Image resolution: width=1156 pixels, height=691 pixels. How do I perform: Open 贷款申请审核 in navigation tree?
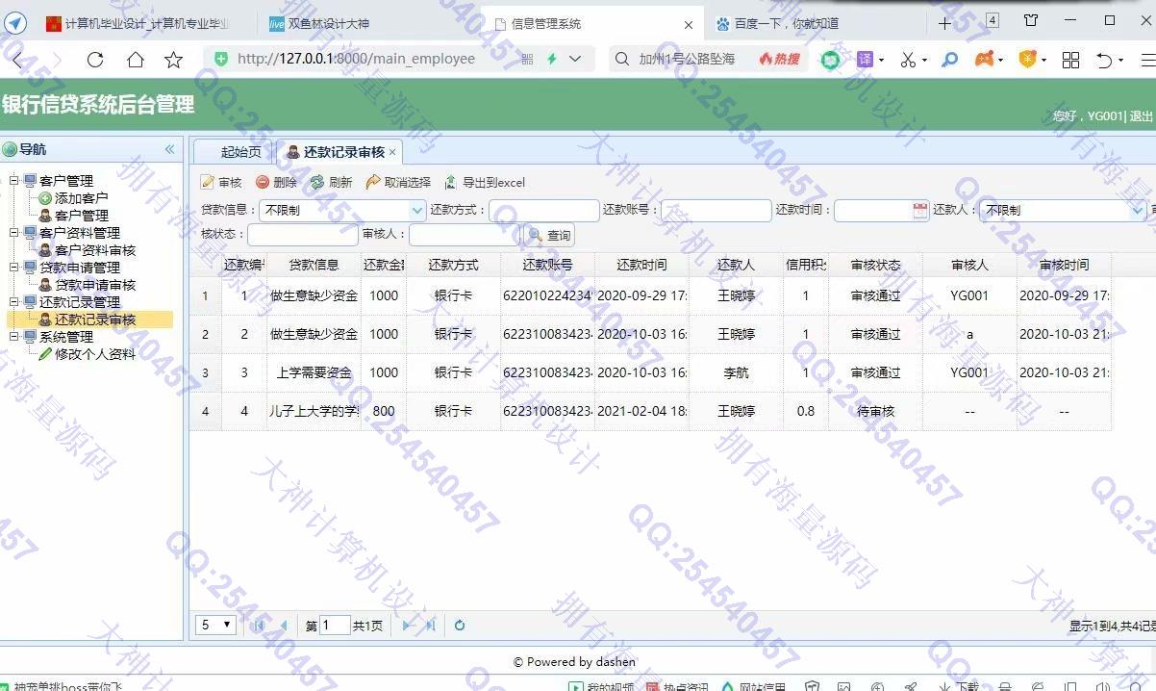coord(94,285)
